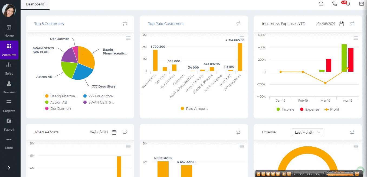Rewind in the media player bar

tap(273, 174)
